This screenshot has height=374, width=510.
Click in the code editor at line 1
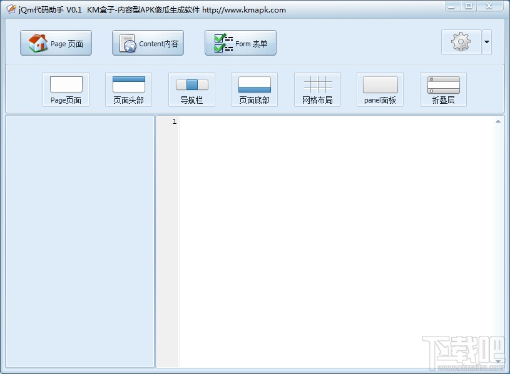[335, 121]
